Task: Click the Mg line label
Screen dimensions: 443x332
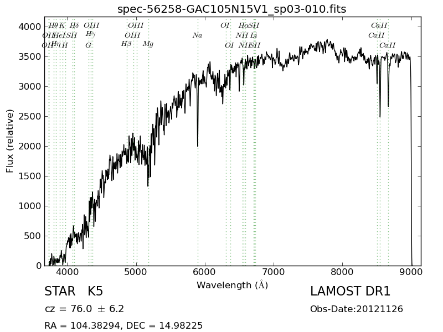Action: 148,44
